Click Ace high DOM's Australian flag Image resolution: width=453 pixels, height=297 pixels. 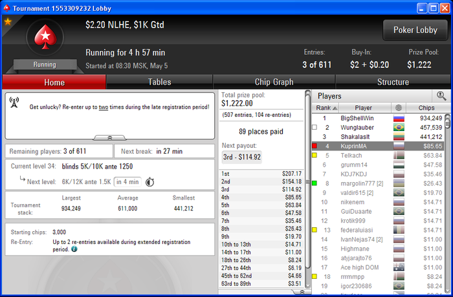coord(399,267)
